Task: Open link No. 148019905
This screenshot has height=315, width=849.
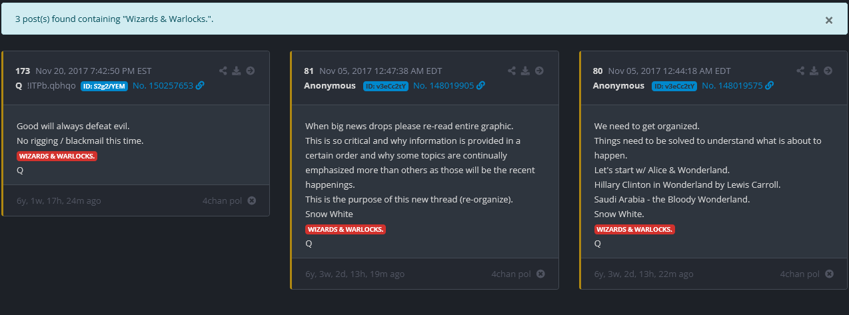Action: pyautogui.click(x=448, y=86)
